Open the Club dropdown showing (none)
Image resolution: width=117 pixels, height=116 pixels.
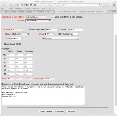pos(62,38)
